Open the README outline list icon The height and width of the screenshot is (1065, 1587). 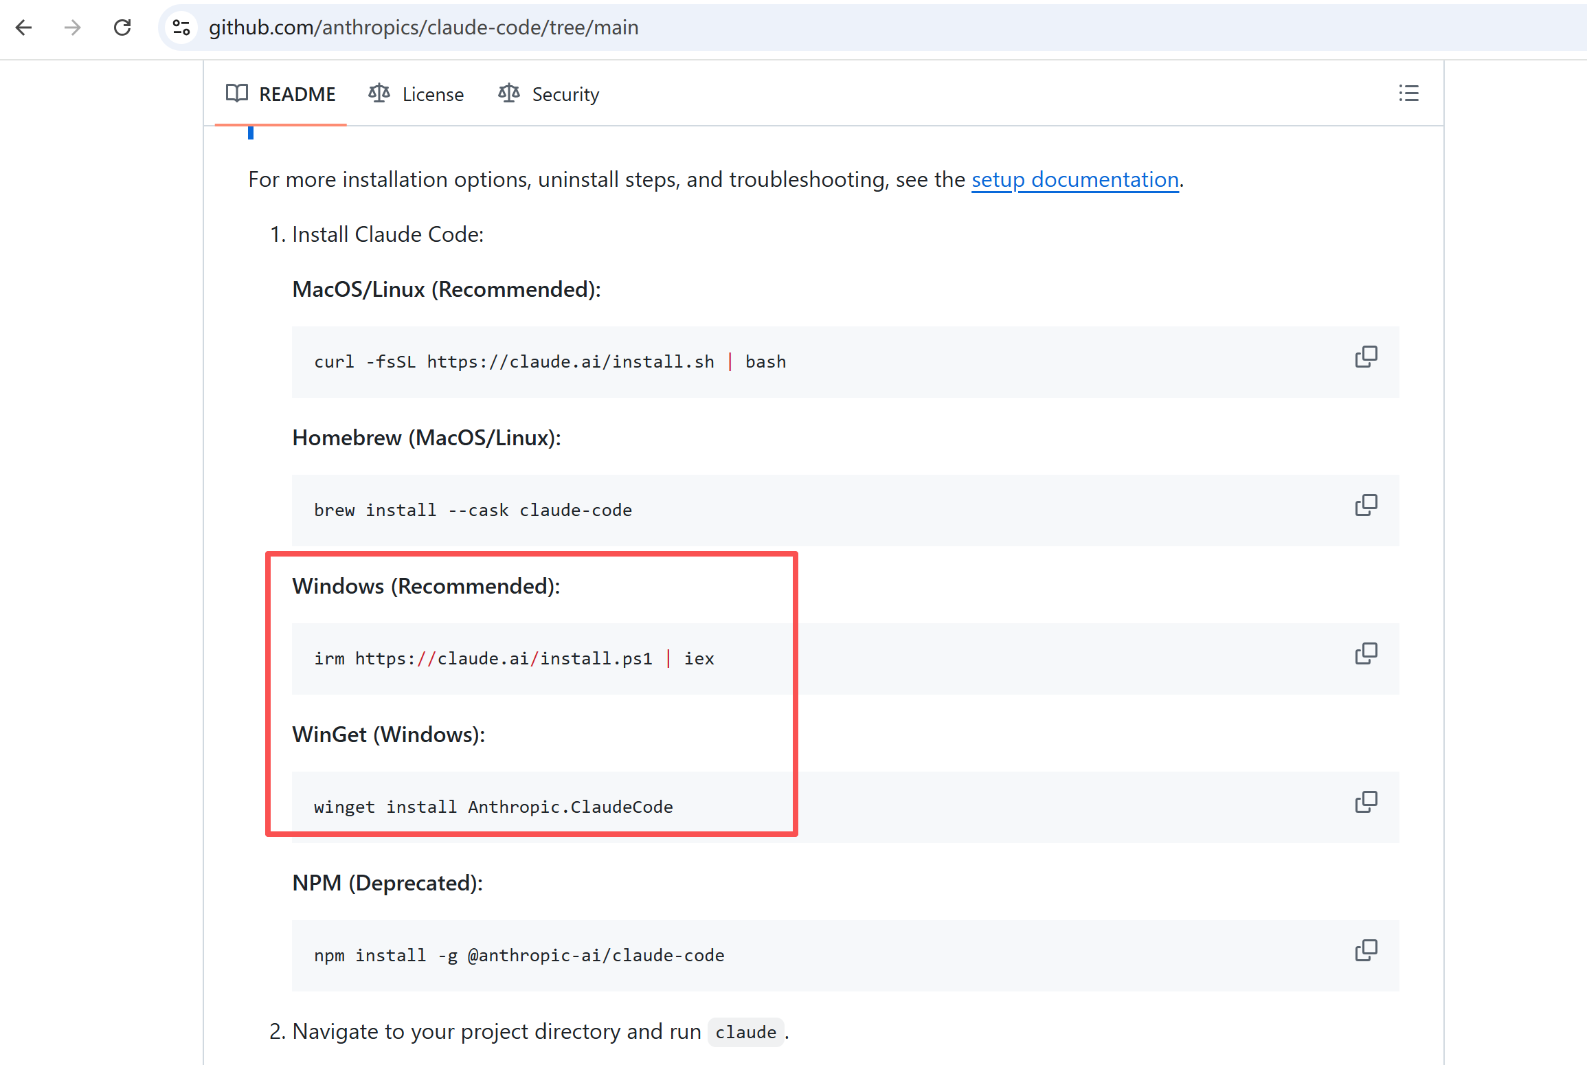click(x=1409, y=93)
